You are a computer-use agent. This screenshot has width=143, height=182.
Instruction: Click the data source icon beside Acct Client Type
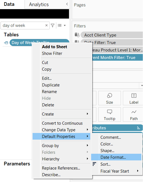tap(77, 35)
